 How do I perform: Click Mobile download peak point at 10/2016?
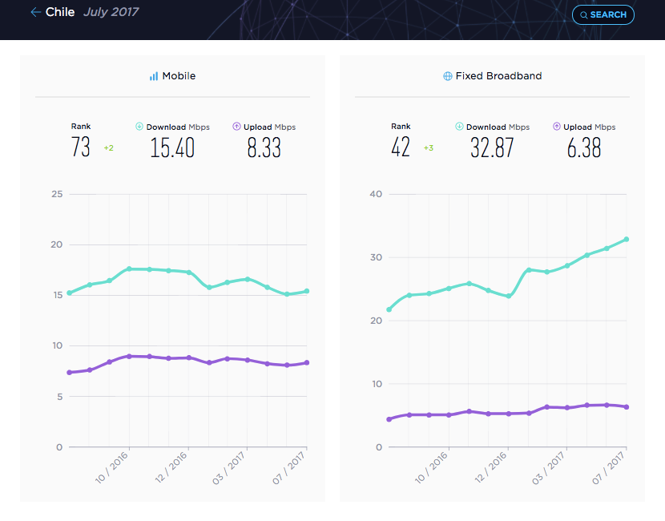(x=129, y=269)
